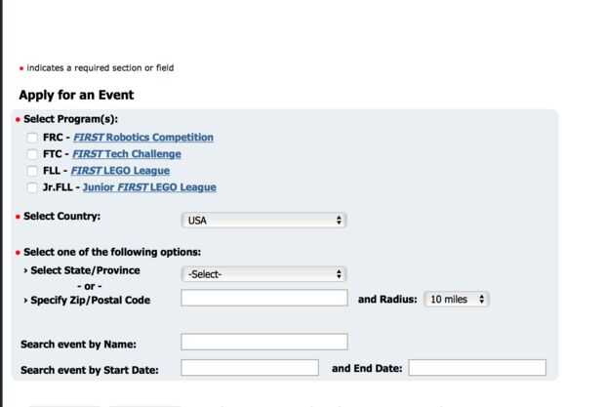
Task: Click the Apply for an Event heading
Action: [76, 96]
